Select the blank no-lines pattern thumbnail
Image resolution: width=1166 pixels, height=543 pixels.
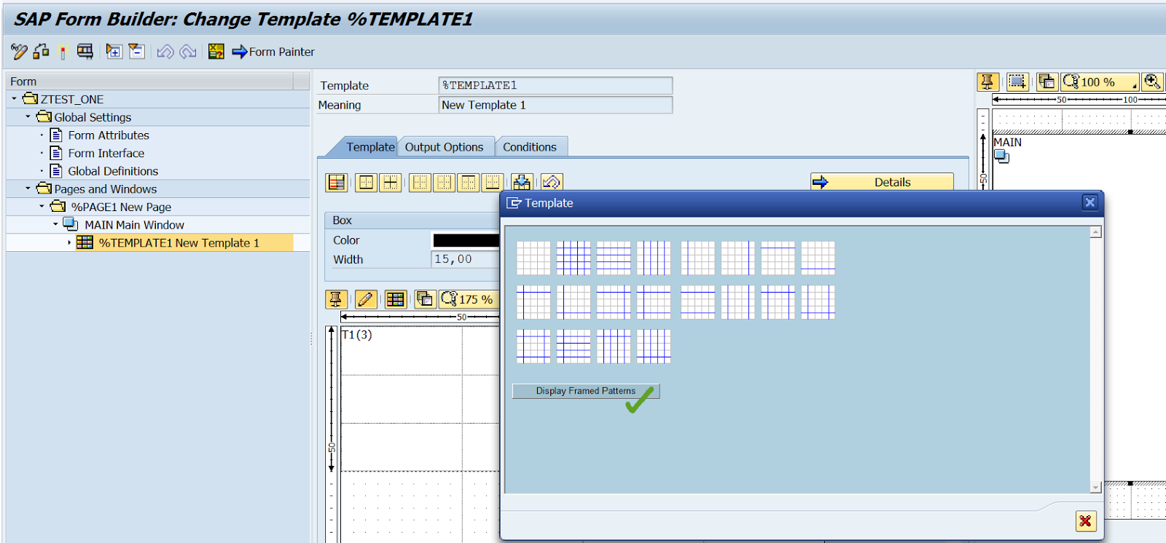[533, 258]
